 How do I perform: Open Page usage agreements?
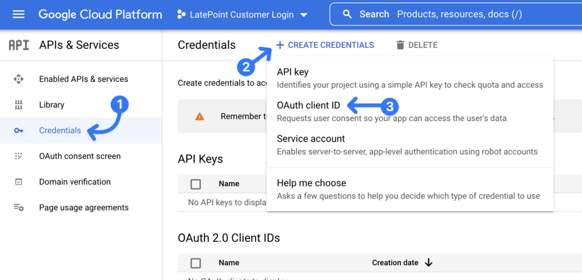[x=81, y=207]
